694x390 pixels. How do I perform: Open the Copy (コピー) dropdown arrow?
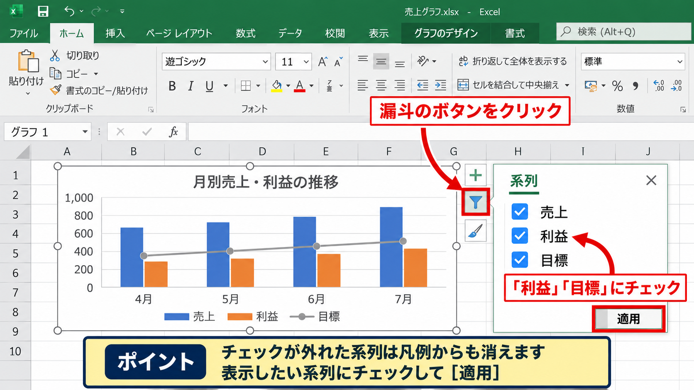(96, 74)
